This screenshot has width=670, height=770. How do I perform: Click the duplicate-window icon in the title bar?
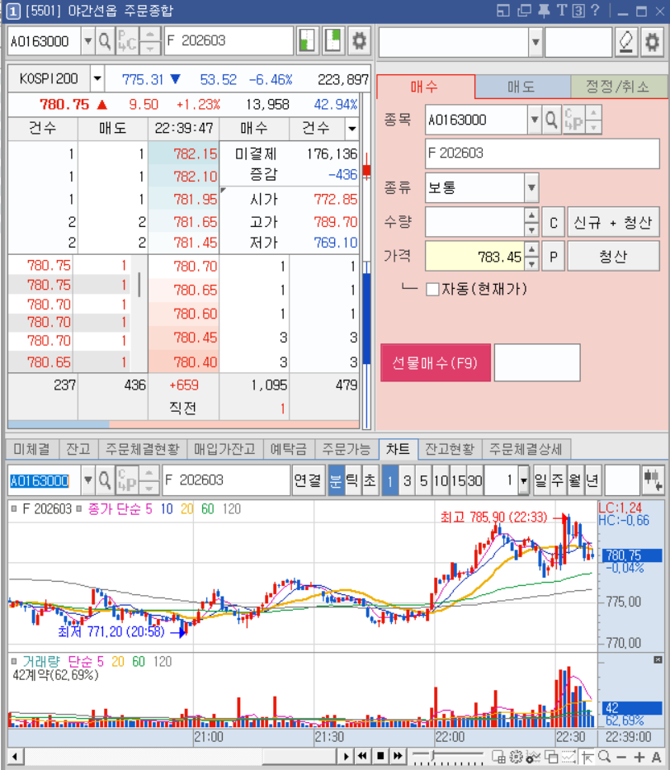pos(524,10)
